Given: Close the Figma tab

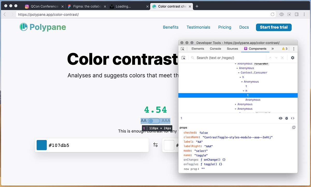Looking at the screenshot, I should 105,6.
